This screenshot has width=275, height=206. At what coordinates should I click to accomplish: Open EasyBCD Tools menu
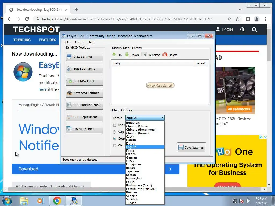tap(78, 42)
